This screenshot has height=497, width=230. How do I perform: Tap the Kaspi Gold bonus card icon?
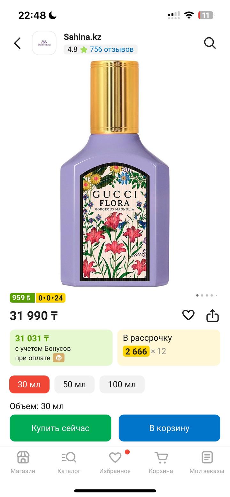click(x=59, y=358)
